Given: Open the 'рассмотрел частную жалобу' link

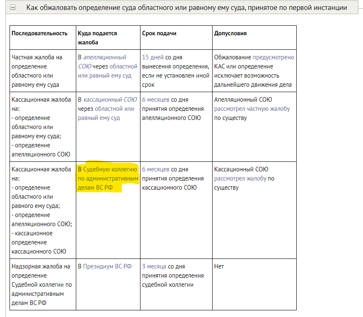Looking at the screenshot, I should 252,109.
